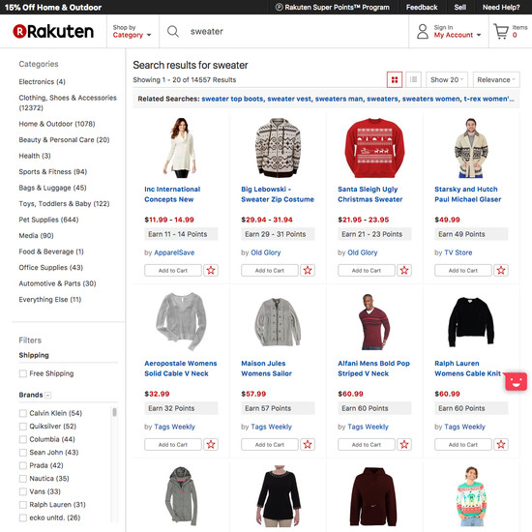Click the search magnifier icon
532x532 pixels.
click(x=173, y=32)
